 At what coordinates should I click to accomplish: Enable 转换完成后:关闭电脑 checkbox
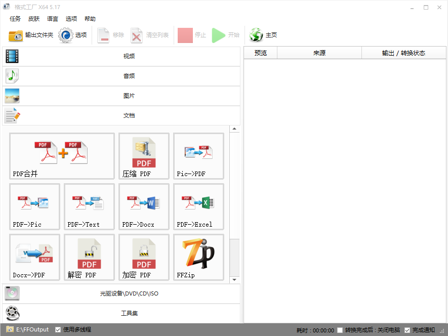click(340, 330)
